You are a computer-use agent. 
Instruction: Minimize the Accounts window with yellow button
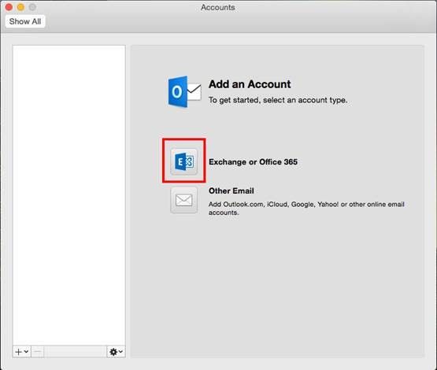20,7
